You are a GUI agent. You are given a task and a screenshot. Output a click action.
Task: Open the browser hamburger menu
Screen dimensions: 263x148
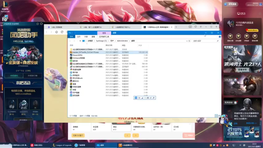coord(201,27)
